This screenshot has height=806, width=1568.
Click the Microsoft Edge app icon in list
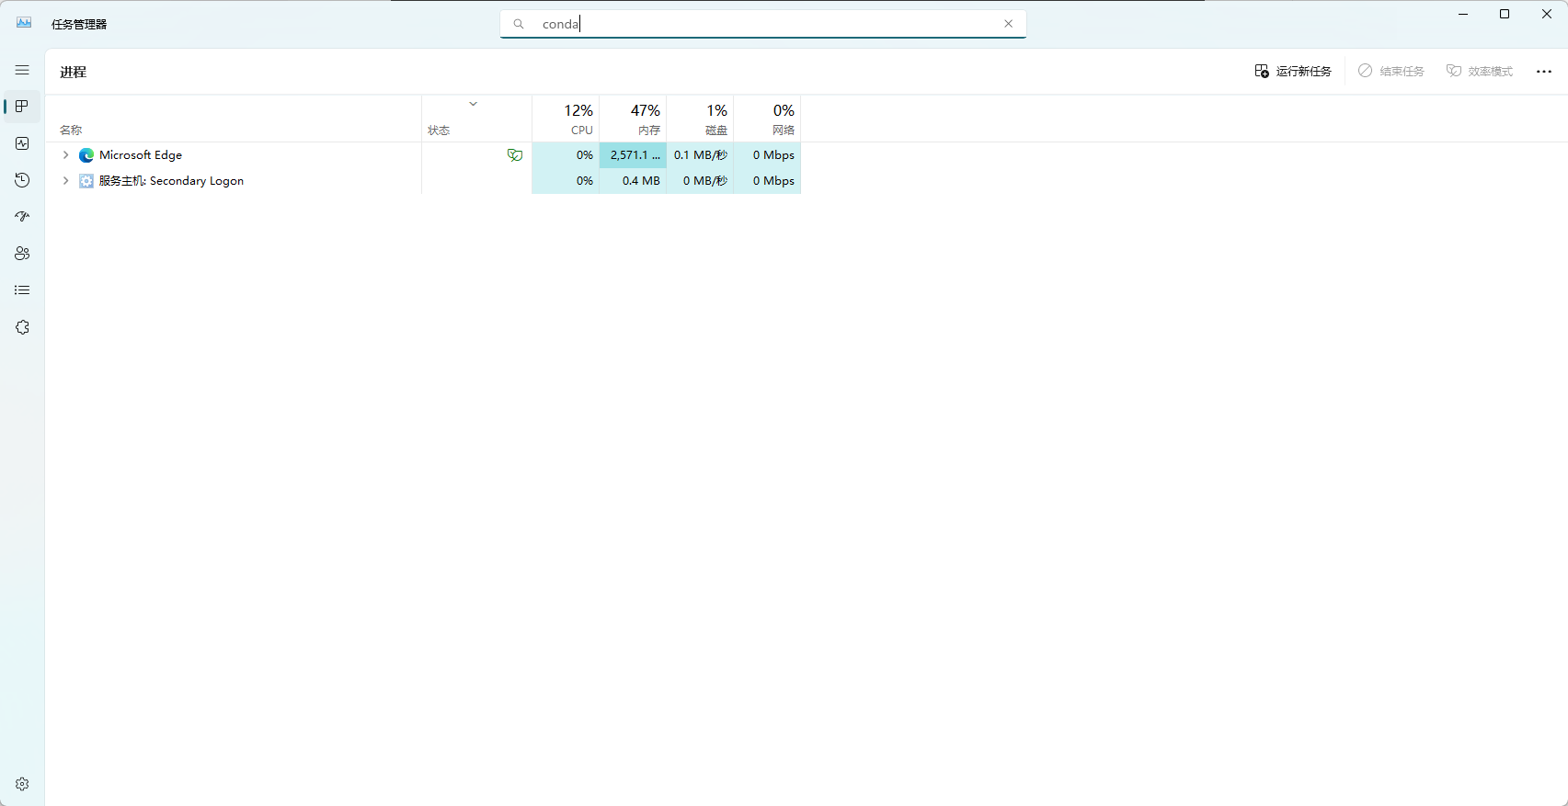coord(86,155)
